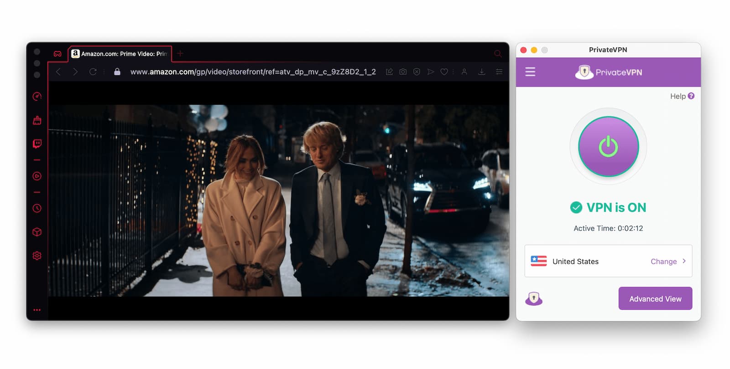Open the Help link in PrivateVPN
Screen dimensions: 730x369
pyautogui.click(x=682, y=96)
